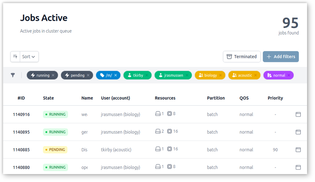This screenshot has height=182, width=315.
Task: Click the node icon in job 1140880 resources
Action: (158, 166)
